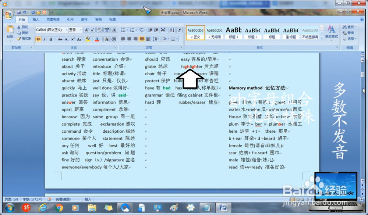Expand the styles gallery More arrow
The height and width of the screenshot is (215, 368).
(x=322, y=37)
